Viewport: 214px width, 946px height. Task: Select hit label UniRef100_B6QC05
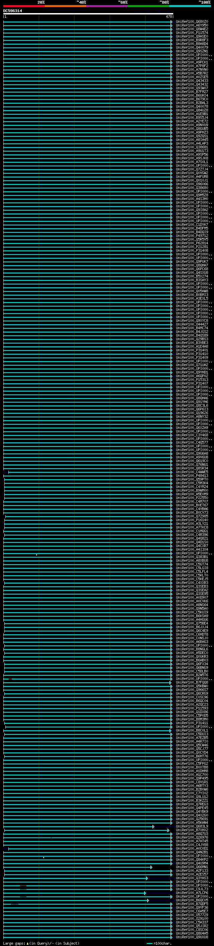[192, 900]
